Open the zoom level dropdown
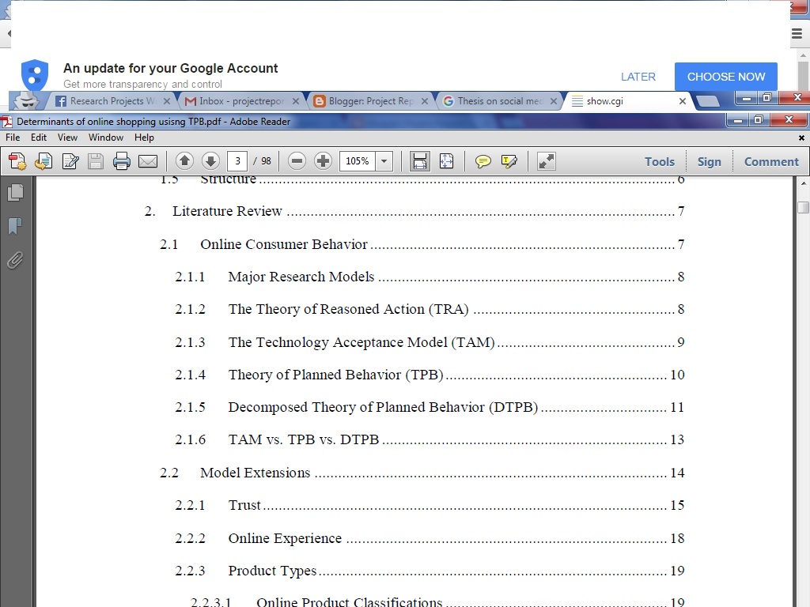This screenshot has height=607, width=810. pyautogui.click(x=384, y=161)
